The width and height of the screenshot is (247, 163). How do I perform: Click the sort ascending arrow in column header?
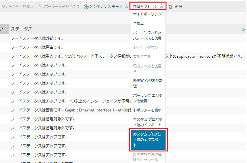point(3,29)
